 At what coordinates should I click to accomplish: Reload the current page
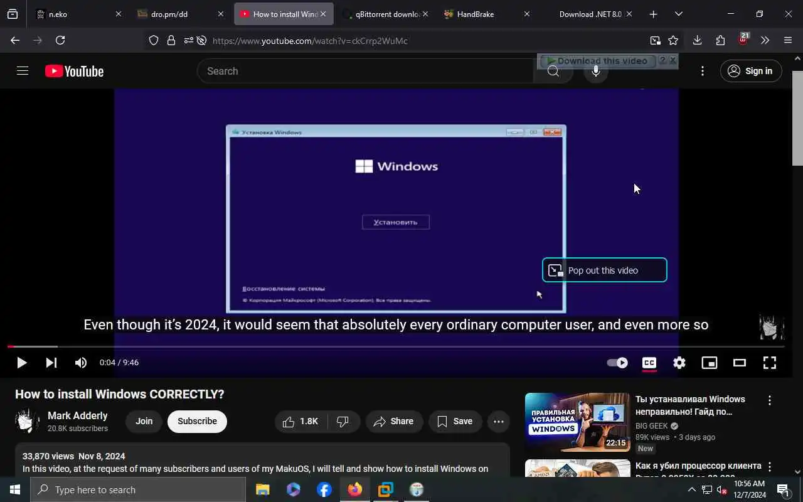(60, 40)
